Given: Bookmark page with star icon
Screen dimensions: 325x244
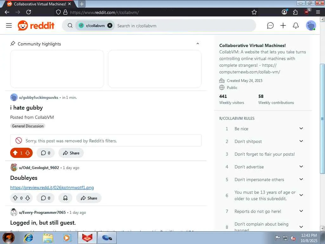Looking at the screenshot, I should tap(254, 12).
